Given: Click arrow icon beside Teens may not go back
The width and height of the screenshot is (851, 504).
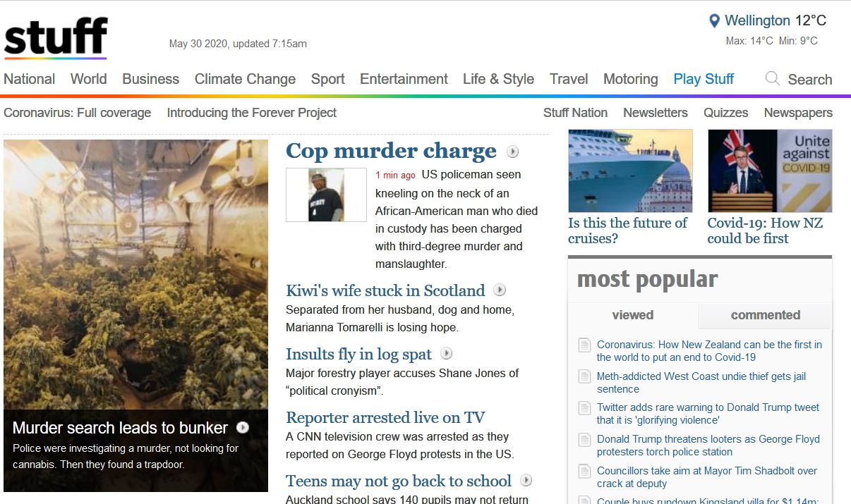Looking at the screenshot, I should [x=526, y=480].
